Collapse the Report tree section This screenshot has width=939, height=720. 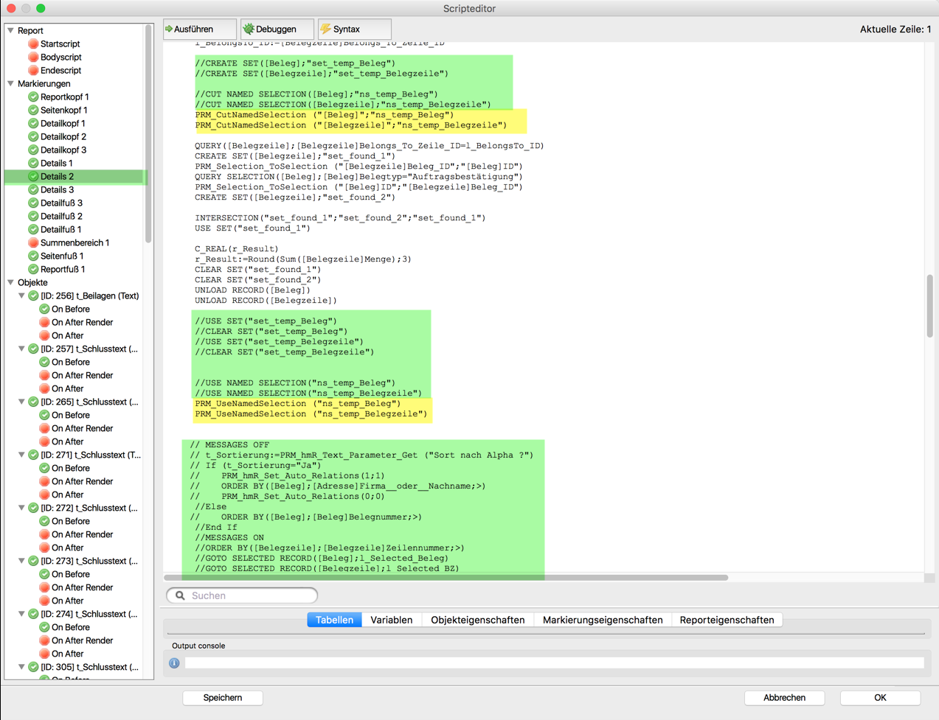(10, 31)
